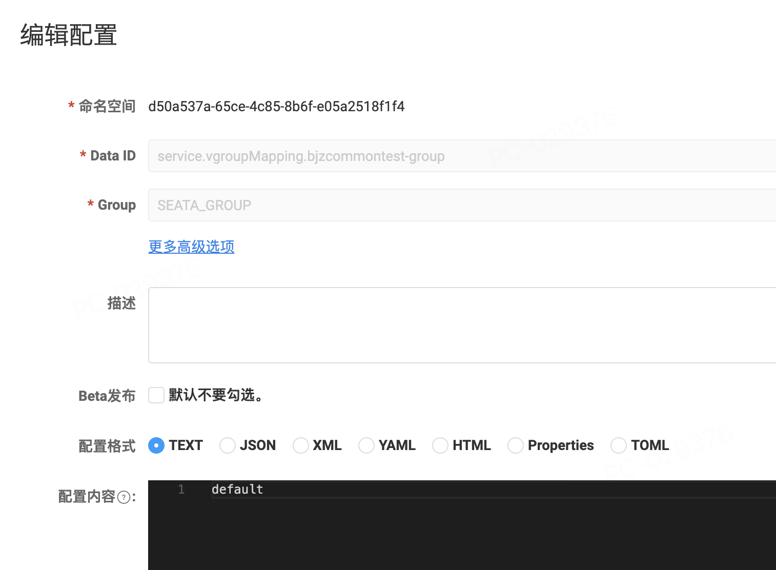This screenshot has height=570, width=776.
Task: Choose the XML format option
Action: coord(301,445)
